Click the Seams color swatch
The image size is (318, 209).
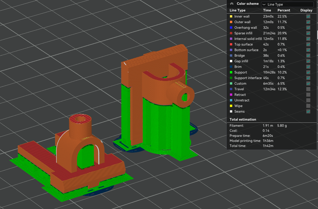[231, 111]
